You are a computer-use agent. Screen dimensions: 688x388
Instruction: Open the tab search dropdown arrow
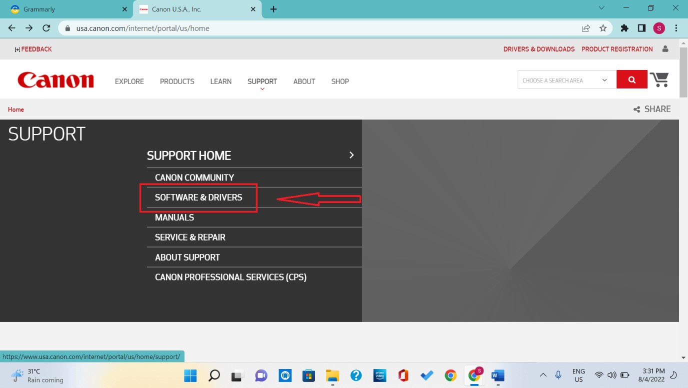pyautogui.click(x=601, y=8)
